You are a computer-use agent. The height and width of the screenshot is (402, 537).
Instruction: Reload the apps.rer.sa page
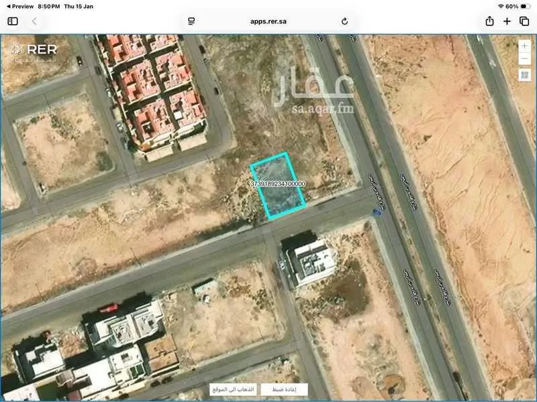pyautogui.click(x=344, y=21)
